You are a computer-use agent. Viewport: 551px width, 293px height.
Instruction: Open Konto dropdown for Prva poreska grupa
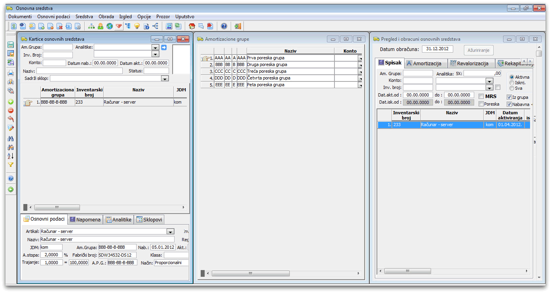(360, 58)
